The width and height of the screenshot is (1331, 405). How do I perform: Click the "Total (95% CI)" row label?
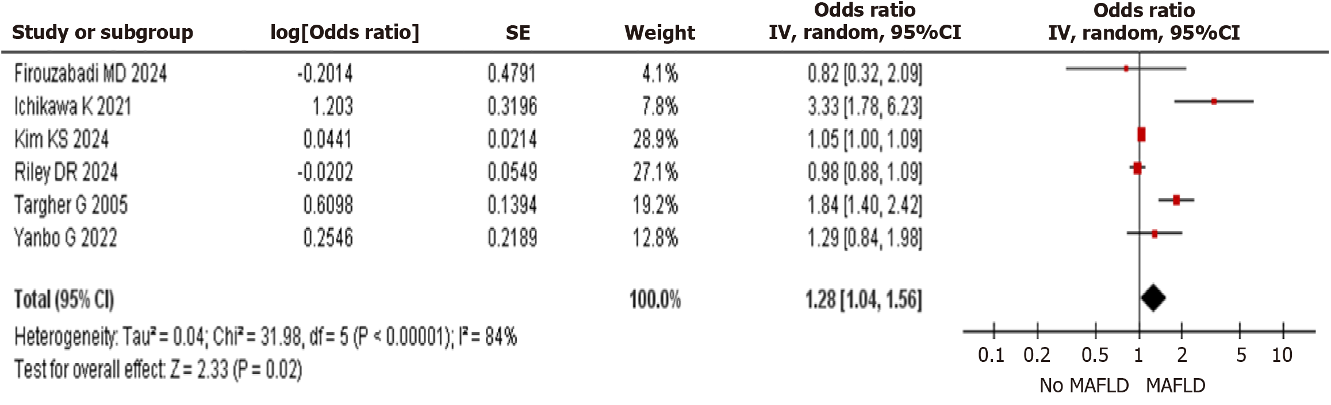tap(64, 299)
